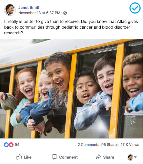Click the Share button label
This screenshot has width=143, height=164.
109,157
